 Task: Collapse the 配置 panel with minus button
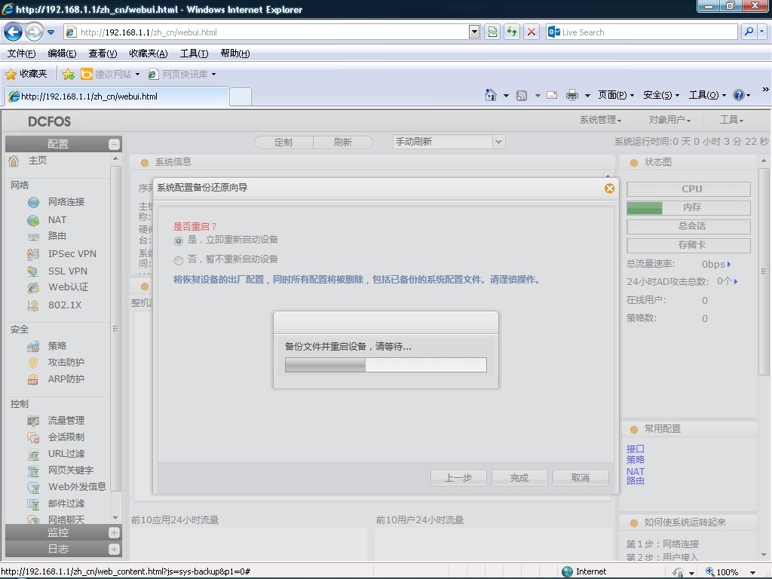[x=114, y=144]
